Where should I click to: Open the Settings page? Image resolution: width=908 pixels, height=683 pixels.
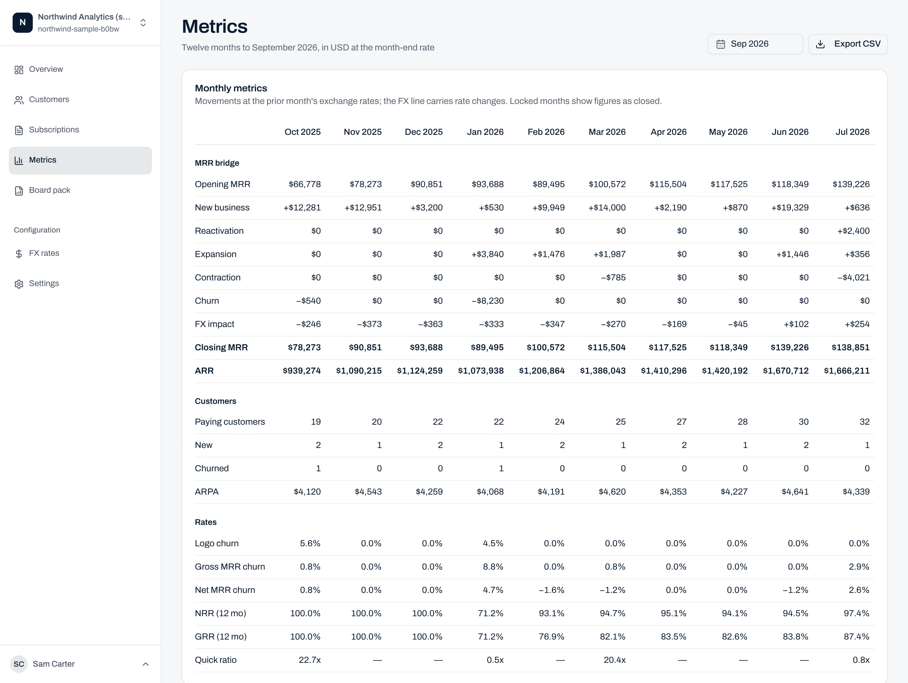pos(80,284)
